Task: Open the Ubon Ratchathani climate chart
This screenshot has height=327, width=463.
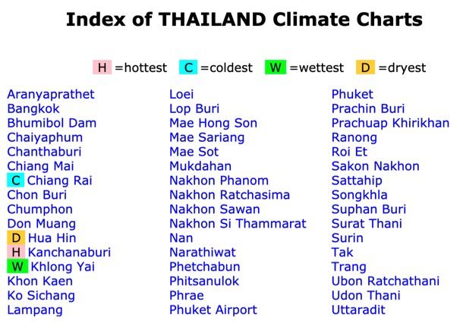Action: (x=386, y=281)
